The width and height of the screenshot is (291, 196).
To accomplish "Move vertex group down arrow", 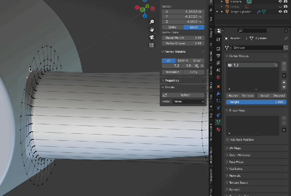I will (x=284, y=87).
